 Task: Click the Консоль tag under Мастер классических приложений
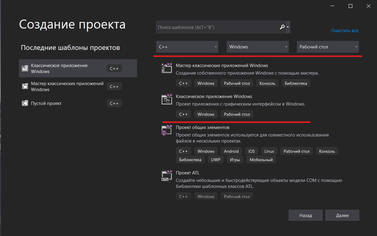coord(267,83)
